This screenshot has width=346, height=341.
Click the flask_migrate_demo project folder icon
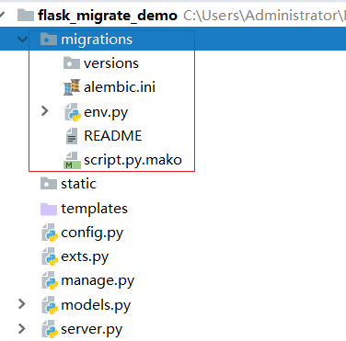pos(26,15)
